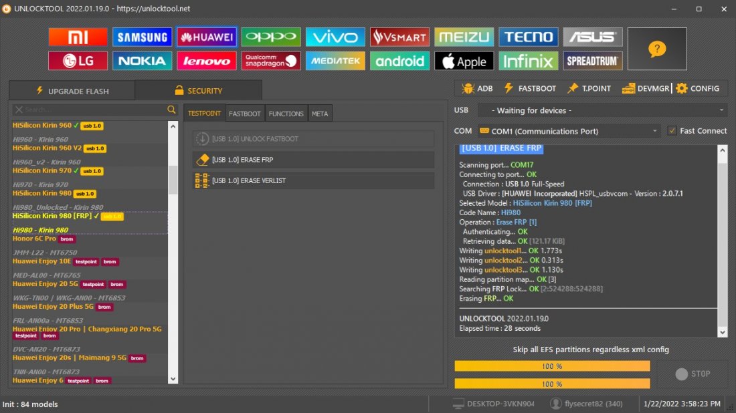Open the CONFIG settings

coord(697,89)
